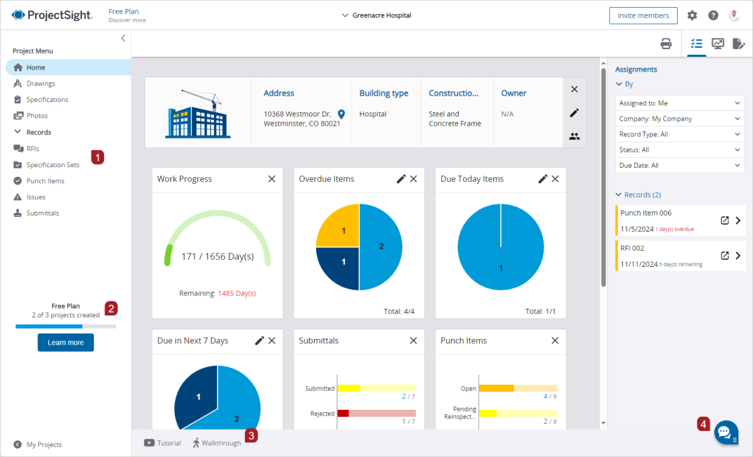
Task: Open the project team members icon
Action: click(574, 137)
